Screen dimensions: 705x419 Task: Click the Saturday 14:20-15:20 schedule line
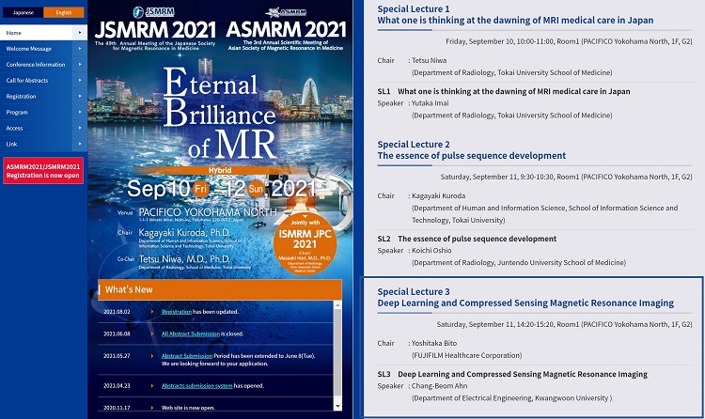click(564, 324)
